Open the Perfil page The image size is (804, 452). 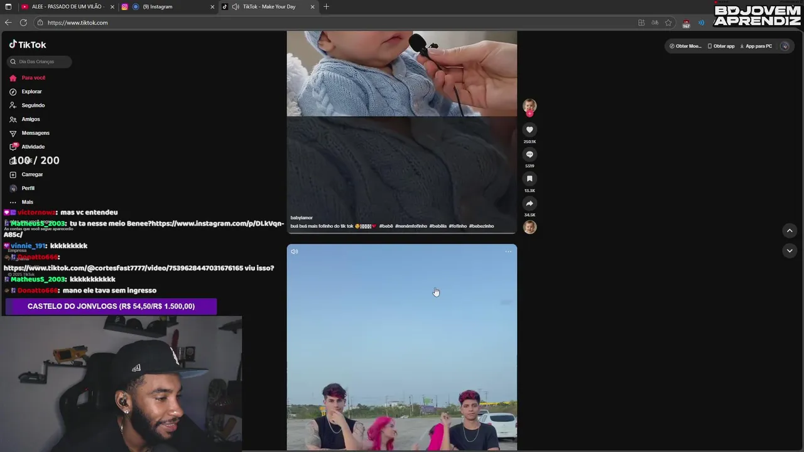coord(22,188)
